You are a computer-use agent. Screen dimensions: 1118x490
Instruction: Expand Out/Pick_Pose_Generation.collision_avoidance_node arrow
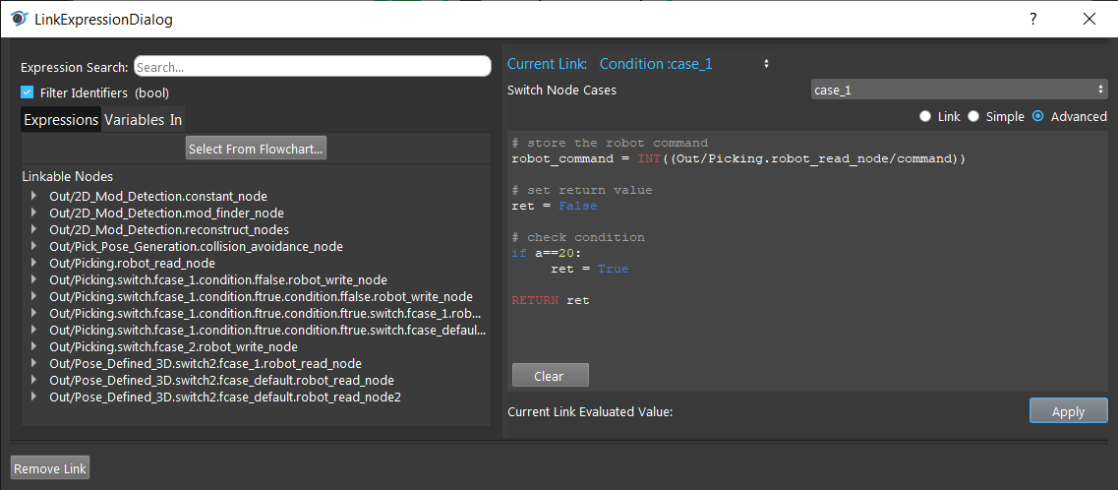point(33,245)
